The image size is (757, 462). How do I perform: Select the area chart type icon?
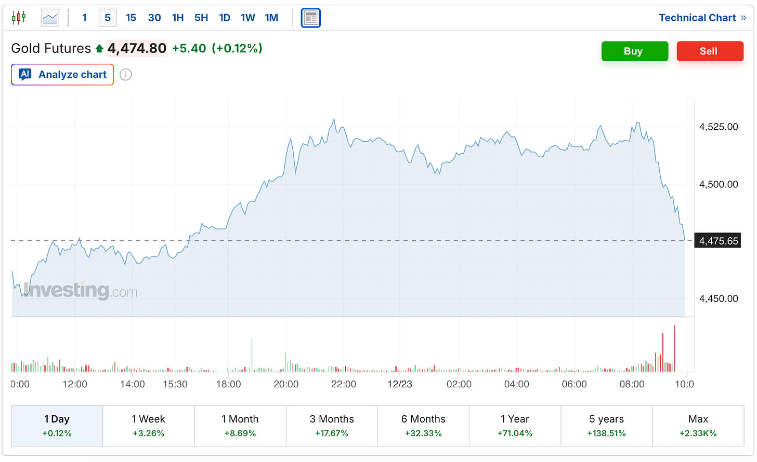click(x=50, y=18)
